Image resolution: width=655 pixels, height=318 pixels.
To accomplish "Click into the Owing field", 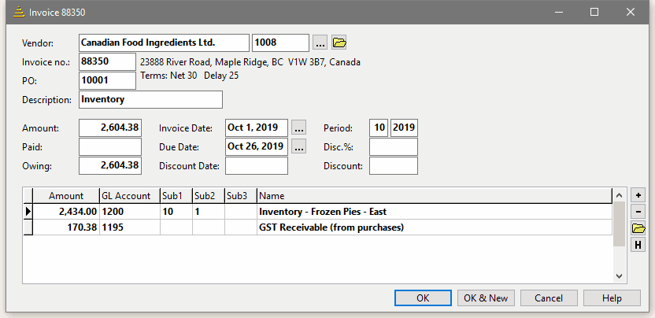I will tap(110, 165).
